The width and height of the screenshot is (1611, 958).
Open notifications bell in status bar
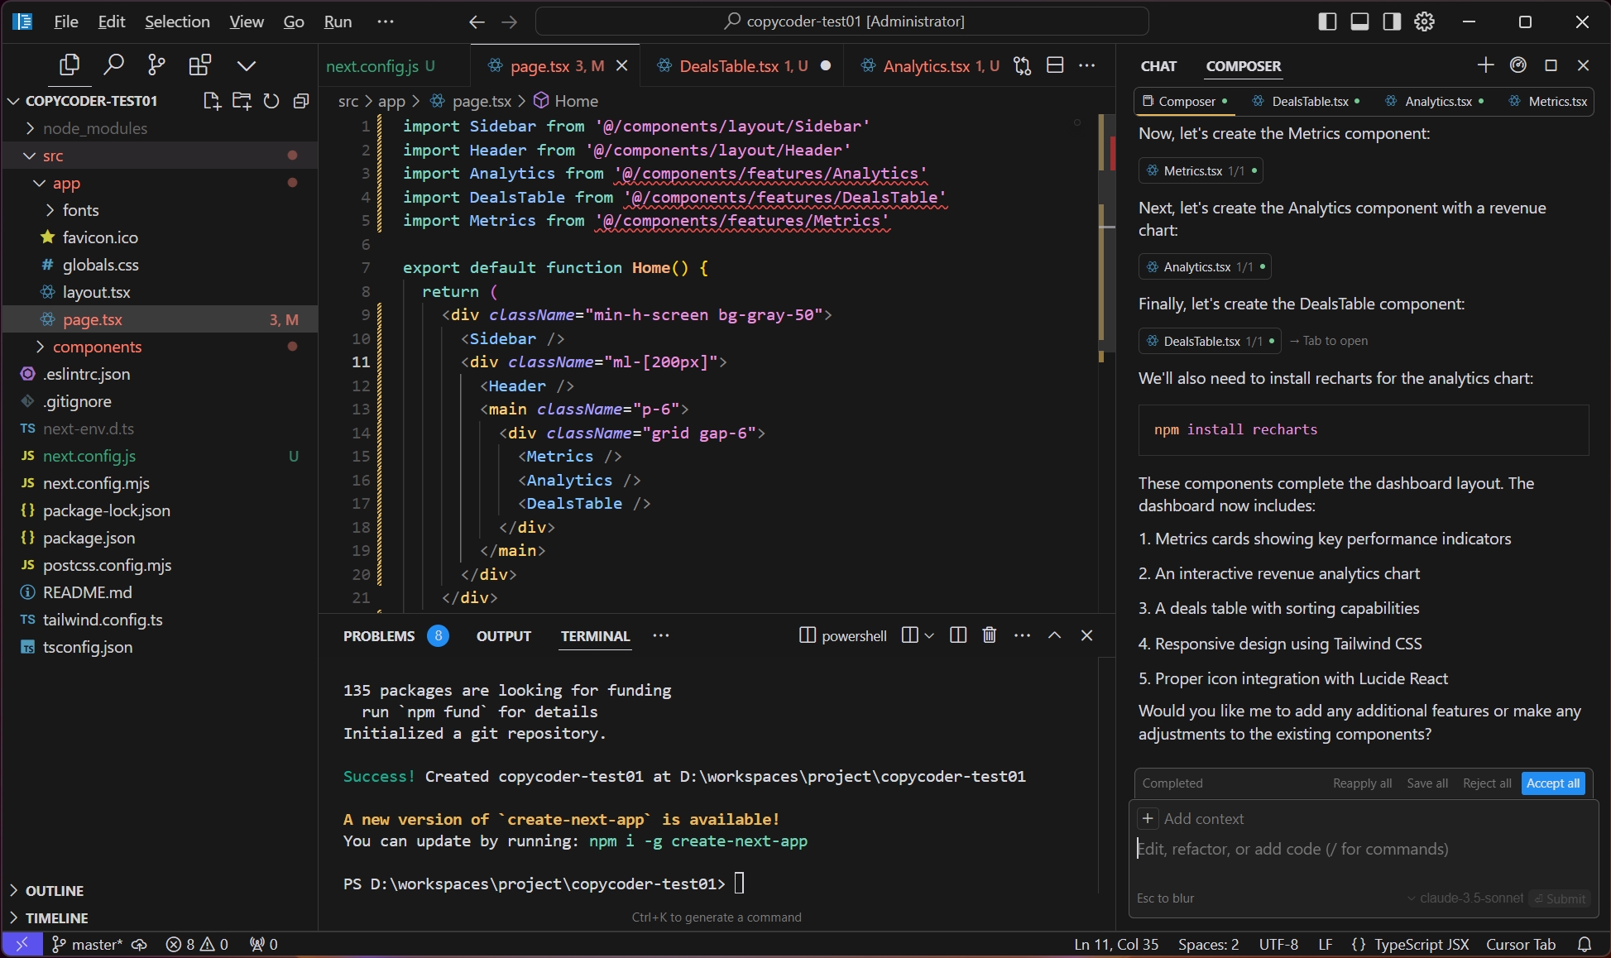tap(1585, 944)
